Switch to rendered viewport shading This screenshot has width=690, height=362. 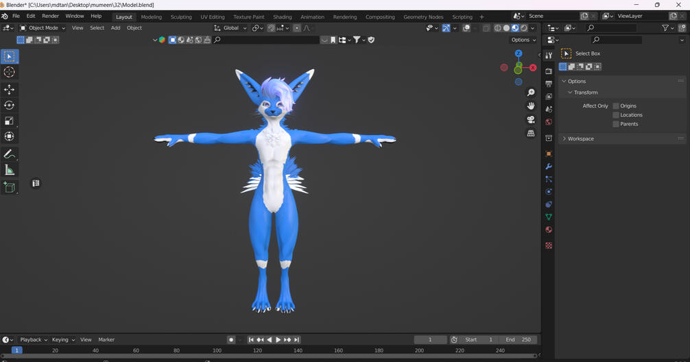pos(524,28)
